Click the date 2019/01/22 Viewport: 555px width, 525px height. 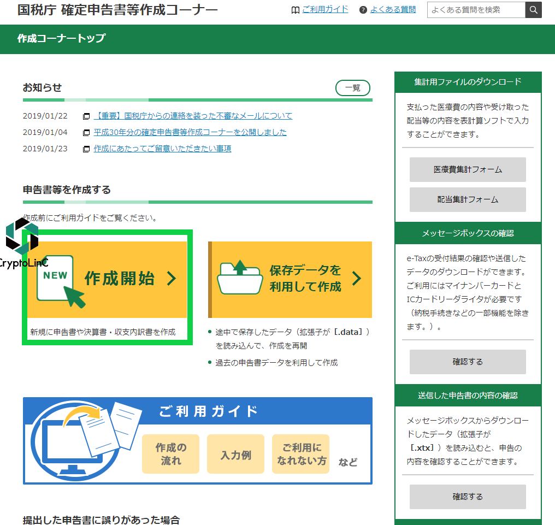[x=45, y=116]
